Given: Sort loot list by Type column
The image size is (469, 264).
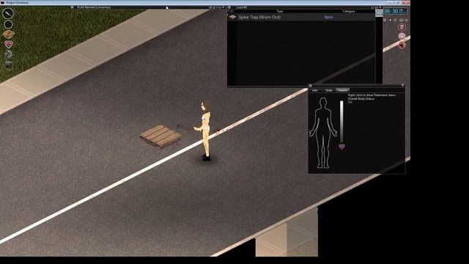Looking at the screenshot, I should pyautogui.click(x=280, y=11).
